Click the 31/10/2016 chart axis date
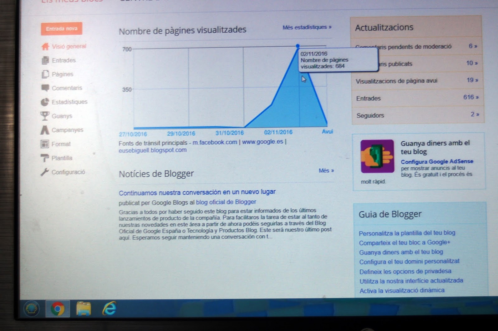The height and width of the screenshot is (331, 498). click(230, 133)
